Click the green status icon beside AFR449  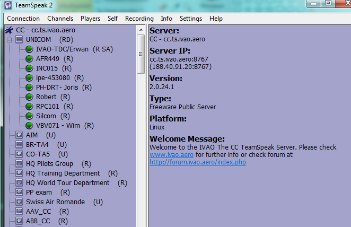pyautogui.click(x=29, y=59)
